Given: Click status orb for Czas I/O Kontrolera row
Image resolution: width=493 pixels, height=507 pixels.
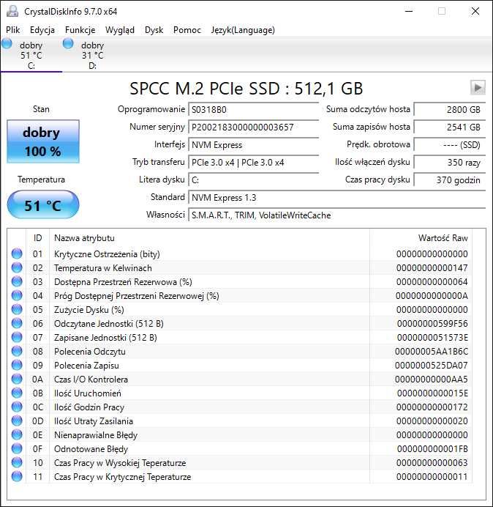Looking at the screenshot, I should [x=17, y=379].
